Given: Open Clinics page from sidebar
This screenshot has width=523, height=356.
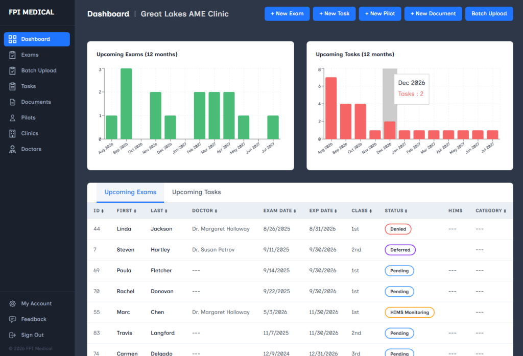Looking at the screenshot, I should [37, 133].
